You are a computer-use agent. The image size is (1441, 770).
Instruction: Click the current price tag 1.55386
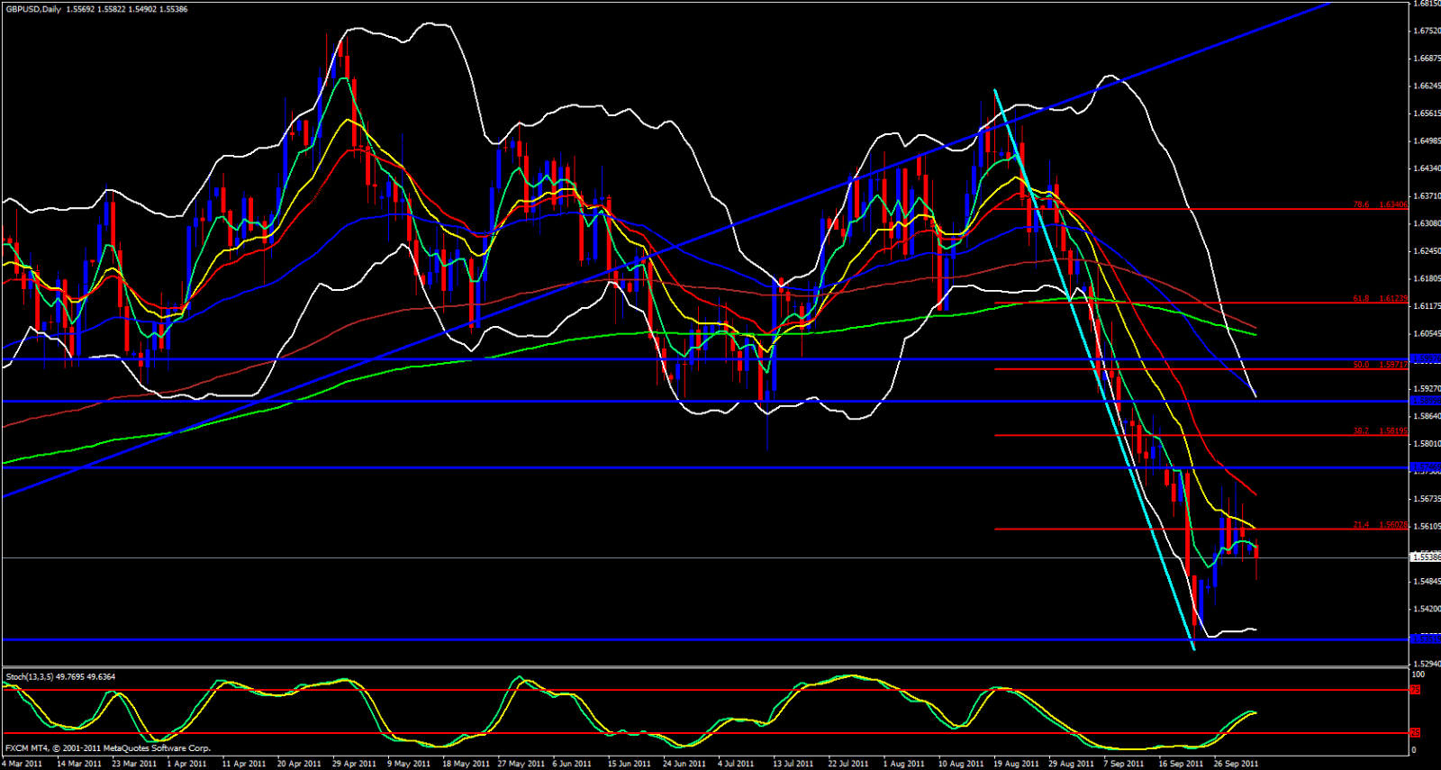1425,557
